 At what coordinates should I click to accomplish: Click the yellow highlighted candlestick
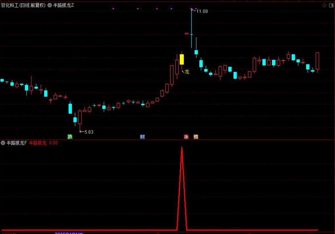182,59
